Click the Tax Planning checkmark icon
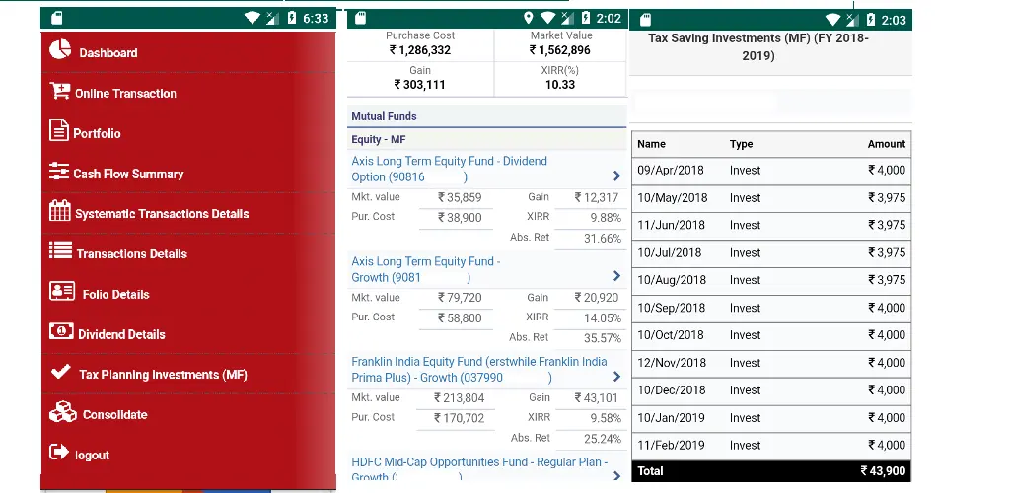Image resolution: width=1010 pixels, height=493 pixels. [60, 372]
